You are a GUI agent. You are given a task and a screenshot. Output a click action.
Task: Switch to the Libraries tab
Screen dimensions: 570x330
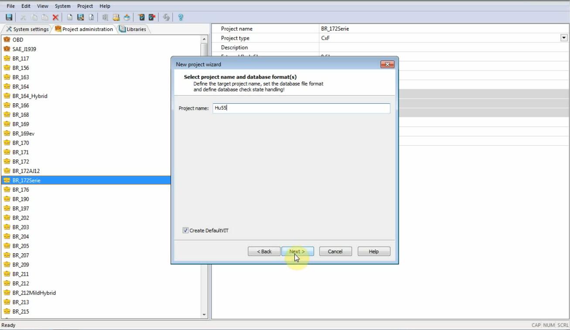coord(133,29)
